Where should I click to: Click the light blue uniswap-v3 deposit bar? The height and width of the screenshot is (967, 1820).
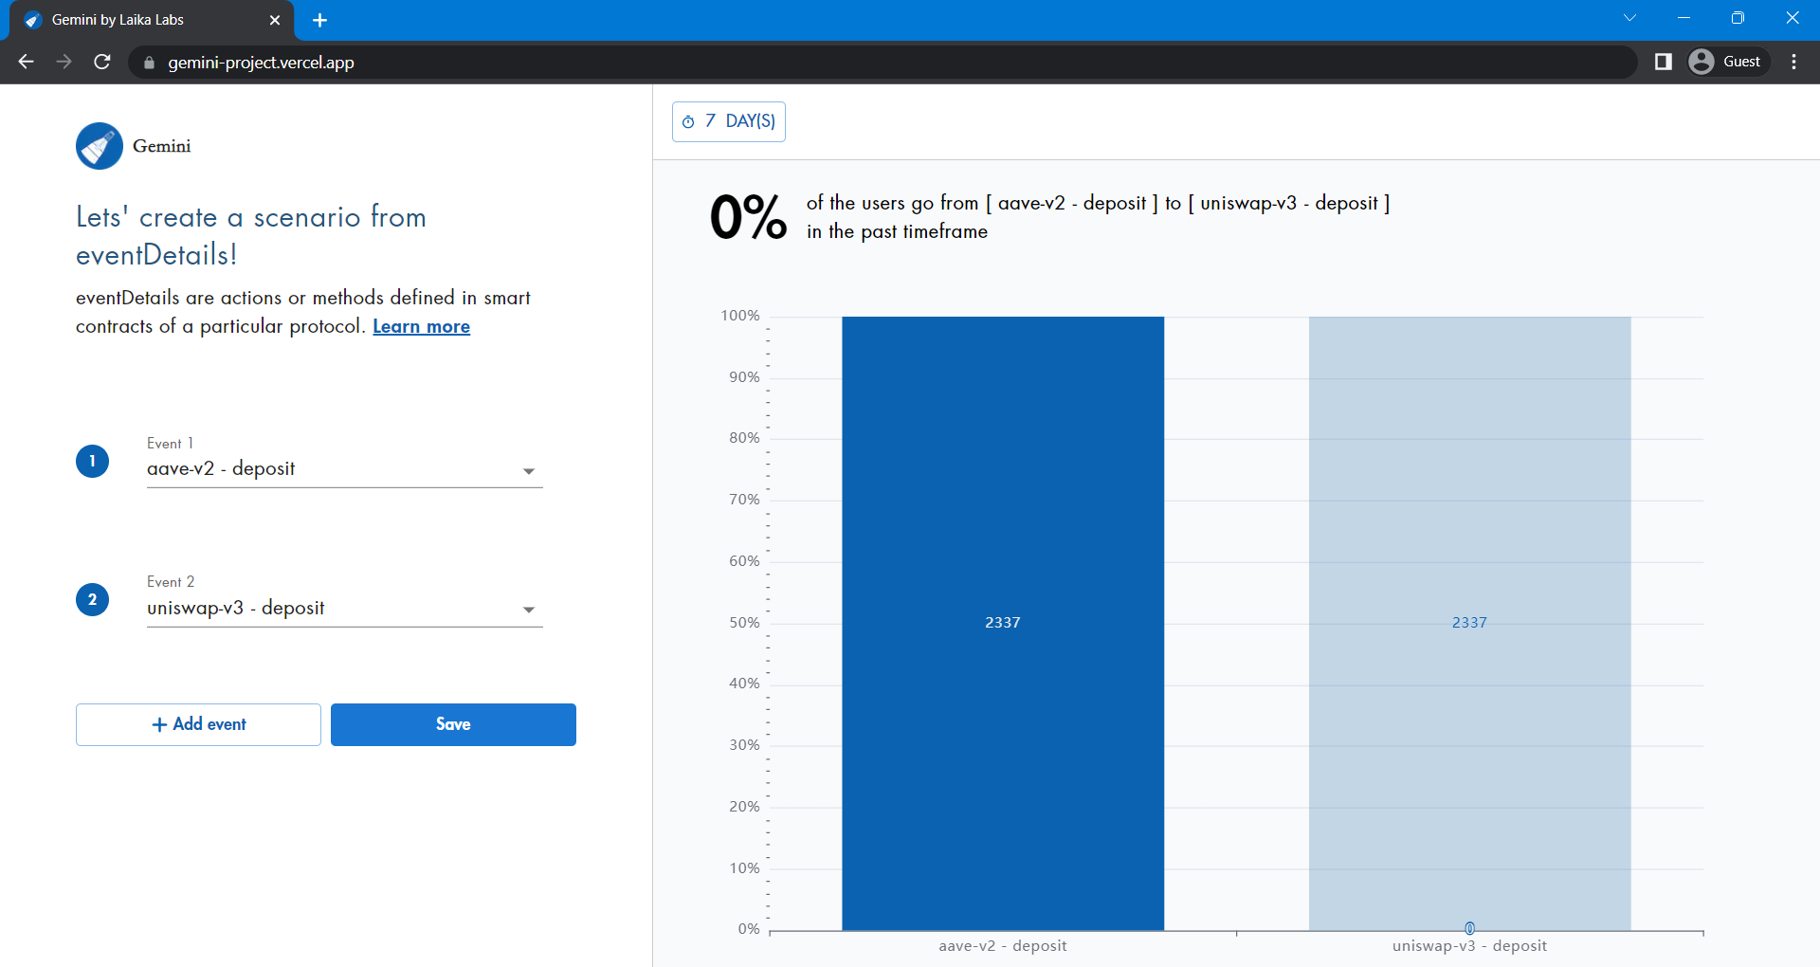pyautogui.click(x=1469, y=624)
